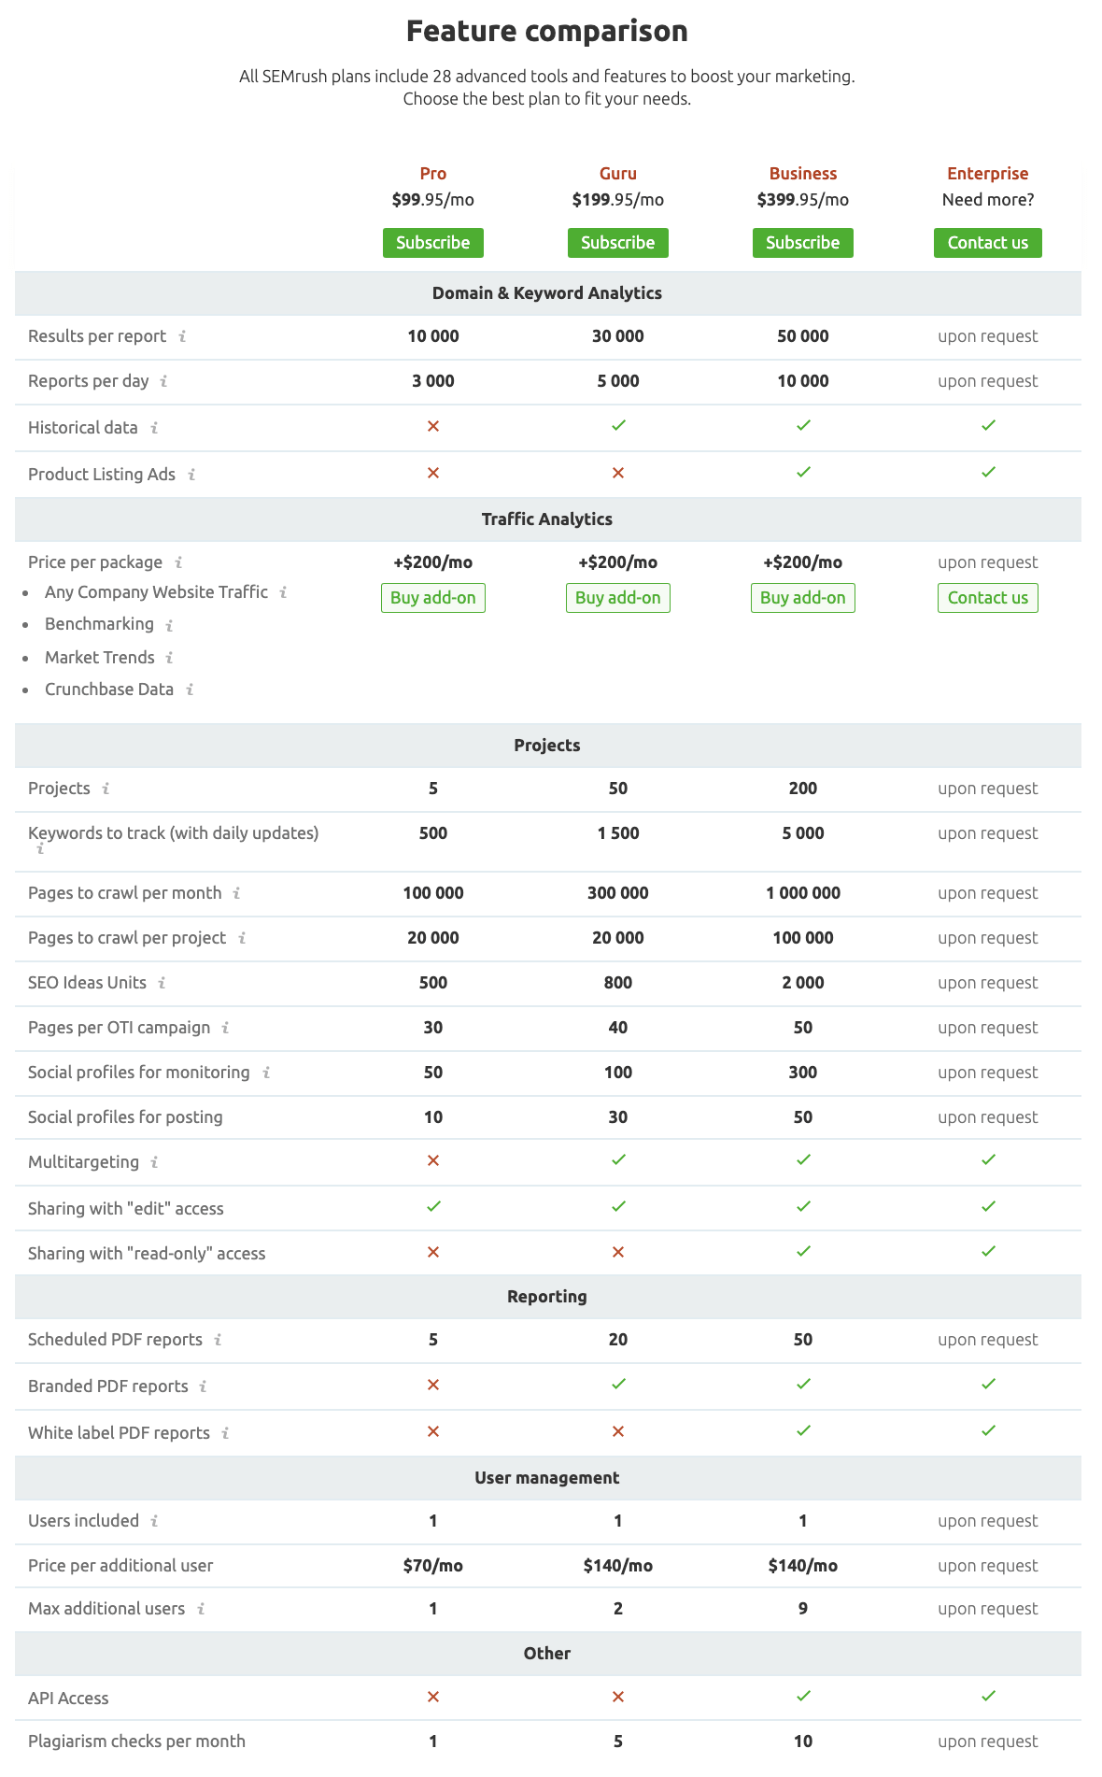This screenshot has width=1102, height=1777.
Task: Click the Pro plan name heading
Action: point(433,174)
